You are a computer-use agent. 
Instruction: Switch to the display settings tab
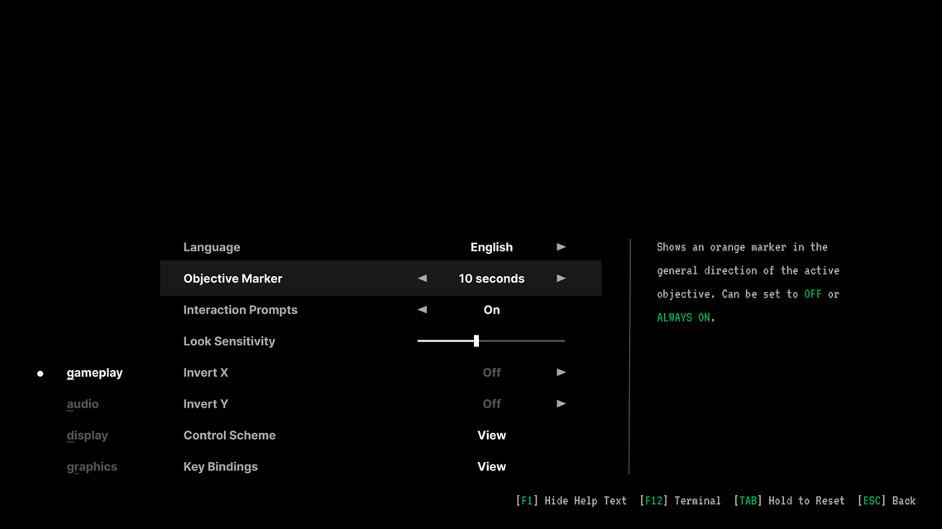click(x=87, y=436)
